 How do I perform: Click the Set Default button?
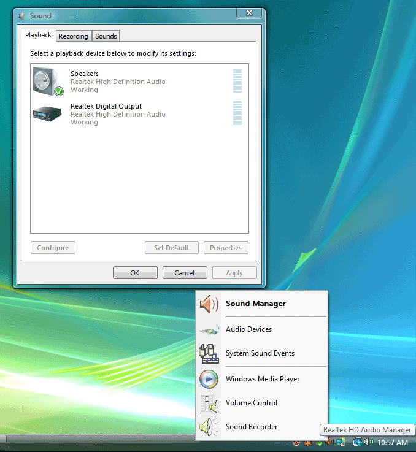(x=172, y=248)
